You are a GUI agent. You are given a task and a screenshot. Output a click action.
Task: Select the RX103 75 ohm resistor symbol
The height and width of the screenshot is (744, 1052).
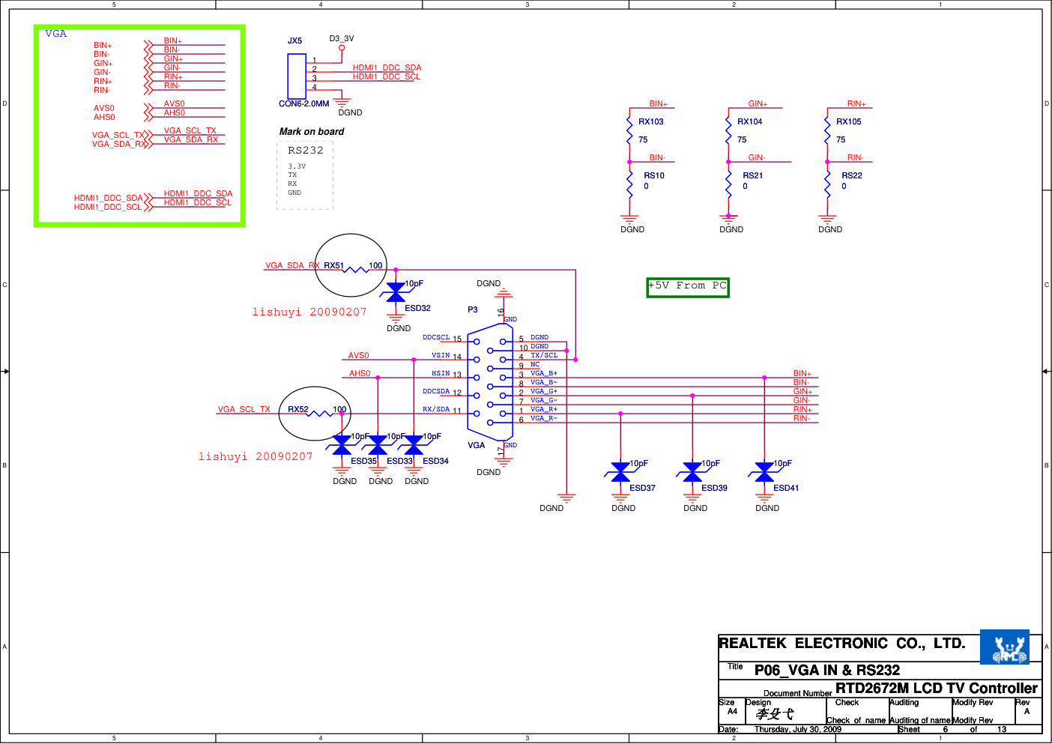coord(629,129)
